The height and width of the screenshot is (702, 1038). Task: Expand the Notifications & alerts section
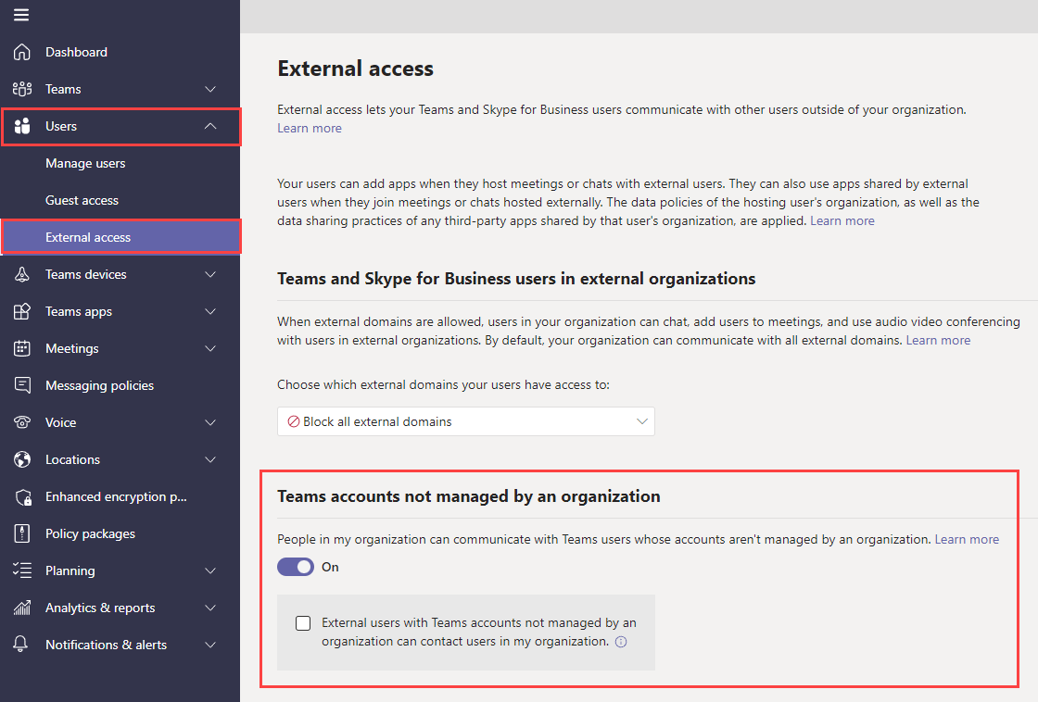point(210,645)
